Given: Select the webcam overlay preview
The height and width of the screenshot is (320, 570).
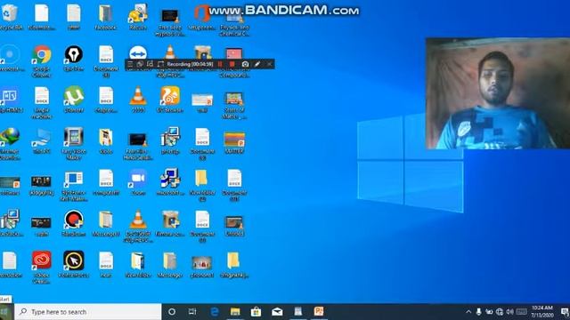Looking at the screenshot, I should tap(498, 93).
